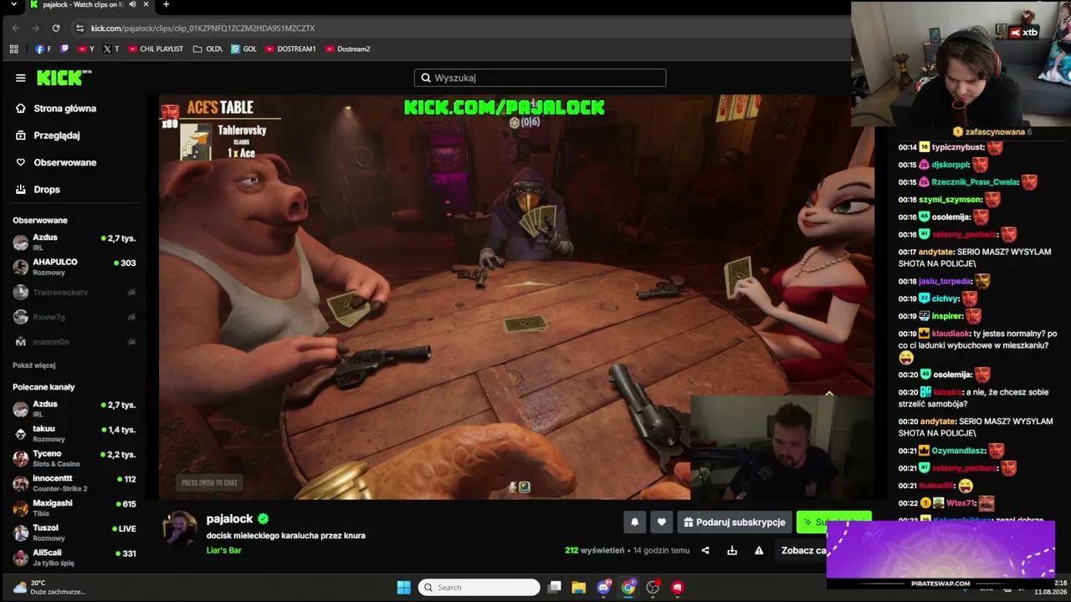The width and height of the screenshot is (1071, 602).
Task: Download the clip with the download icon
Action: (732, 550)
